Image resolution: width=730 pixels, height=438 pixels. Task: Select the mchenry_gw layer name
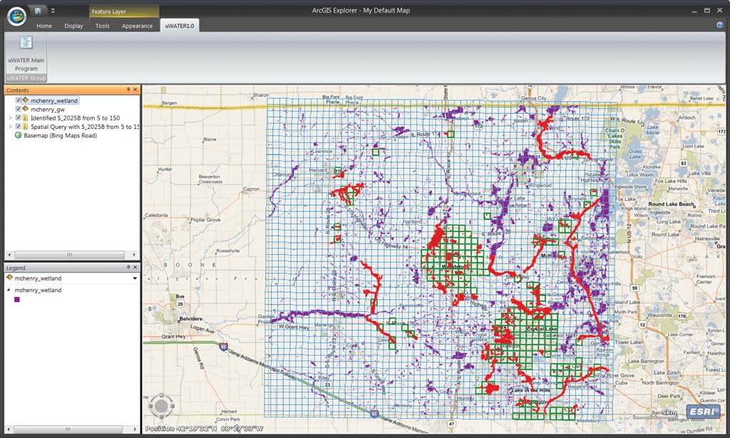(48, 109)
